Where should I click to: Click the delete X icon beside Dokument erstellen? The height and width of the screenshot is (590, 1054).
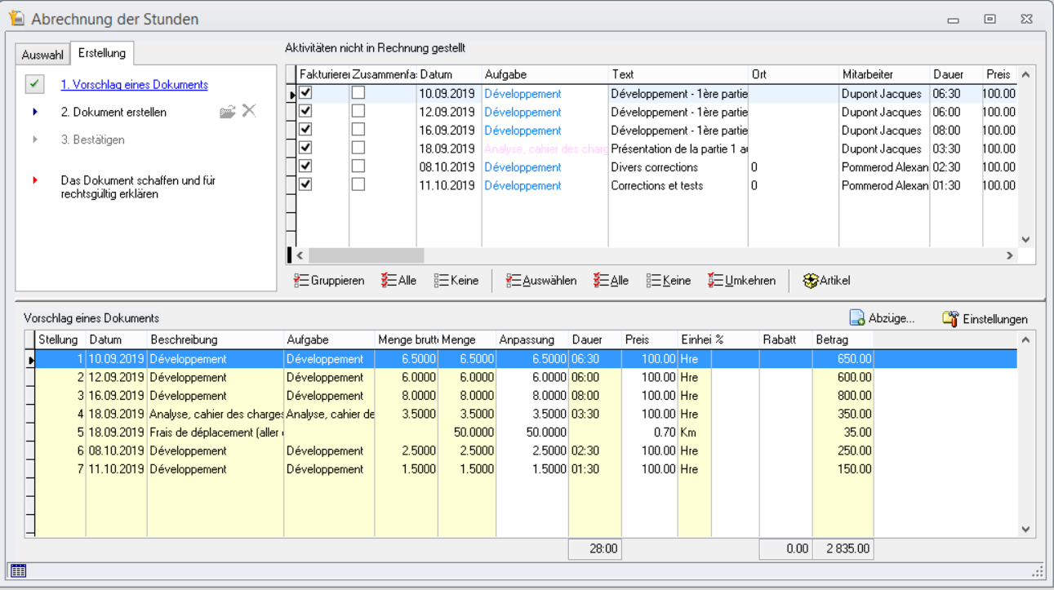249,111
